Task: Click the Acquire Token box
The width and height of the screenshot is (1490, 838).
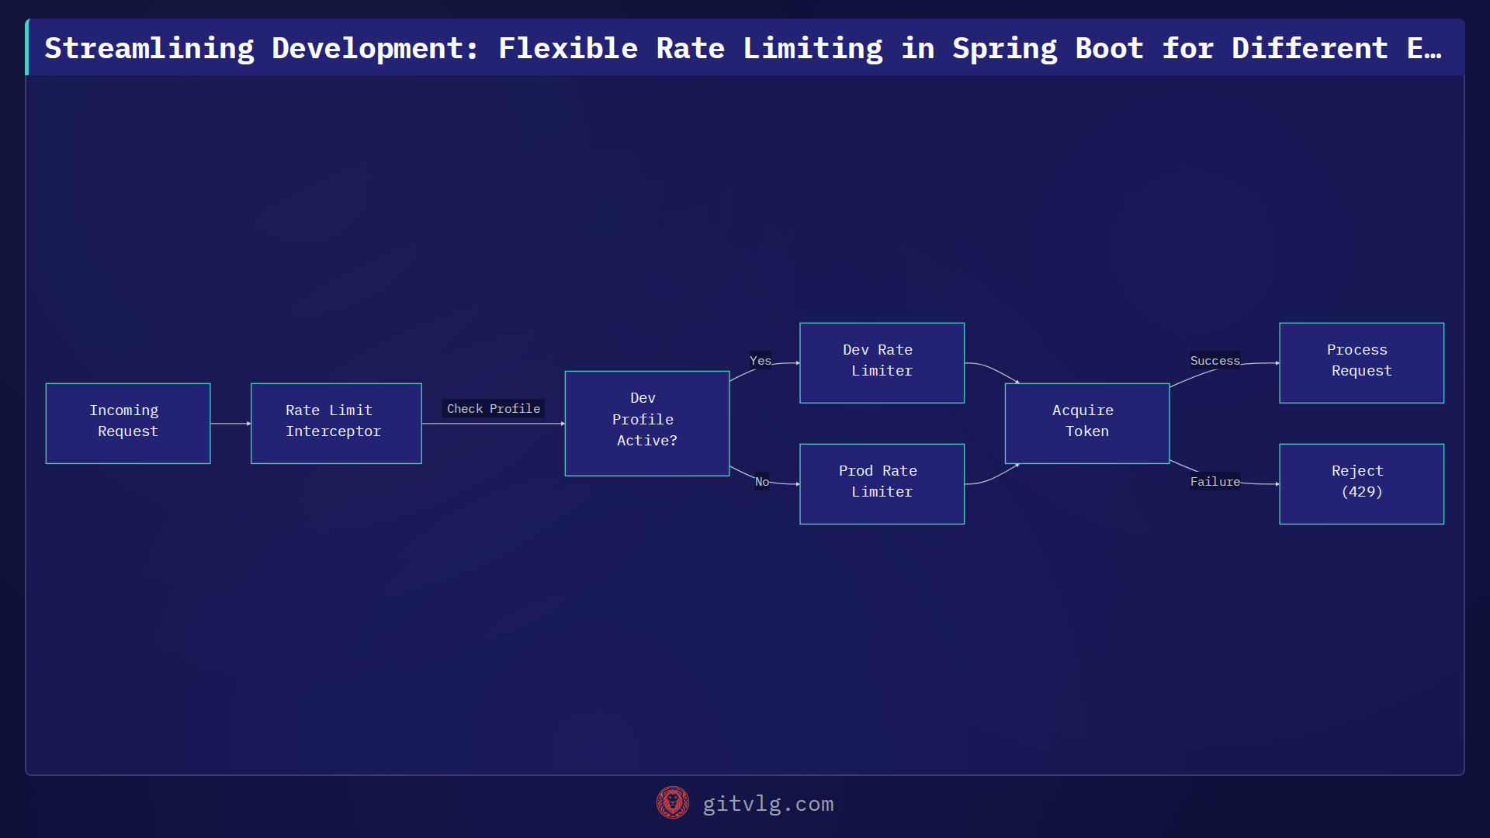Action: tap(1087, 424)
